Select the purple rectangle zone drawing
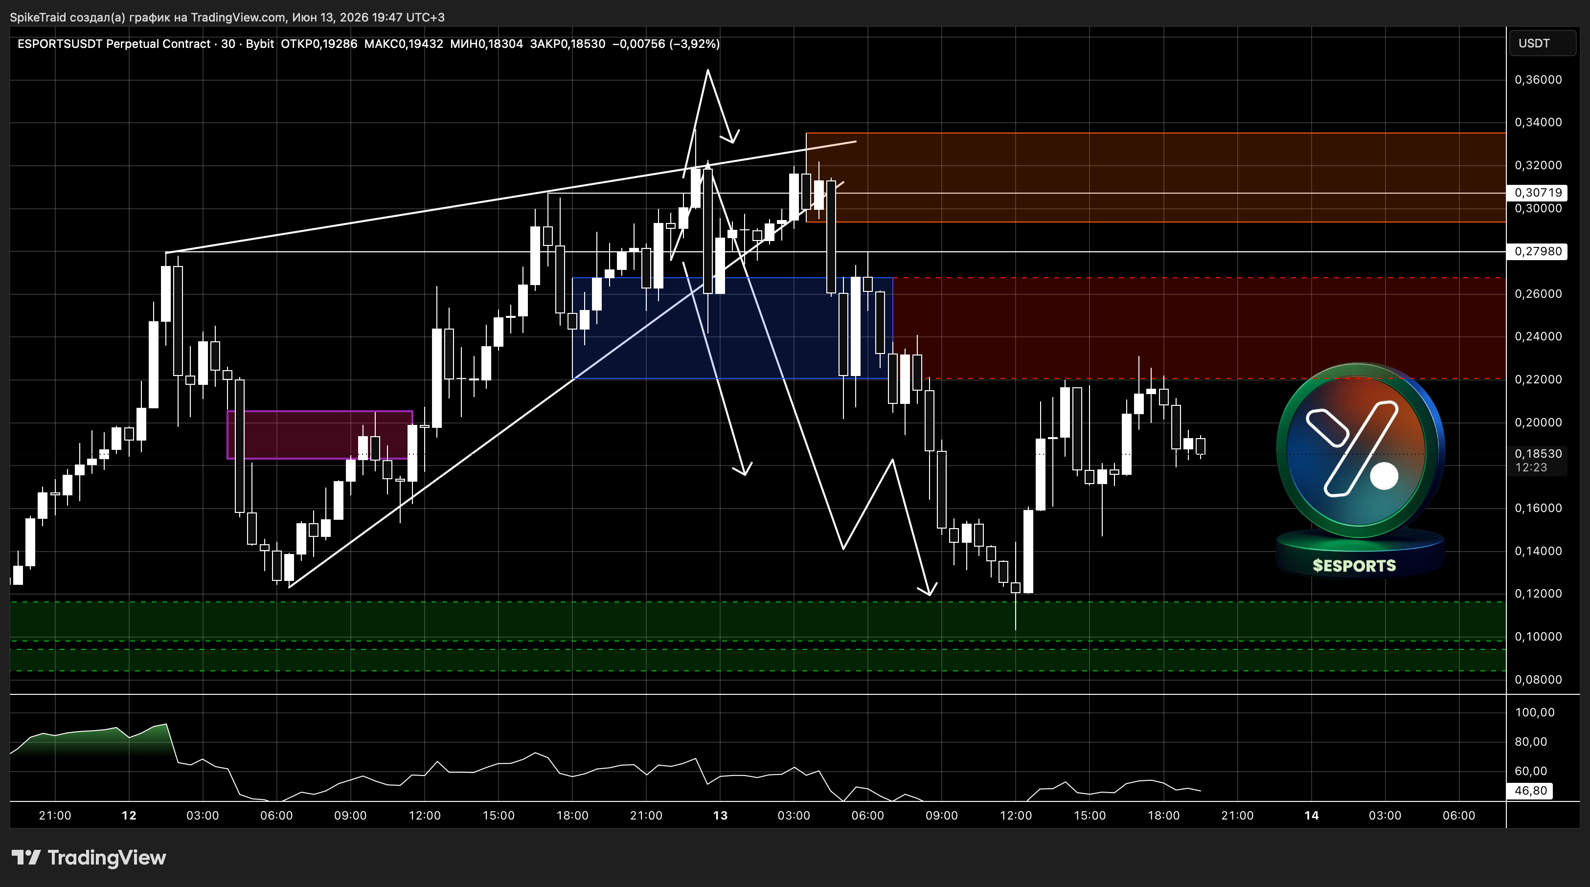This screenshot has width=1590, height=887. tap(320, 435)
